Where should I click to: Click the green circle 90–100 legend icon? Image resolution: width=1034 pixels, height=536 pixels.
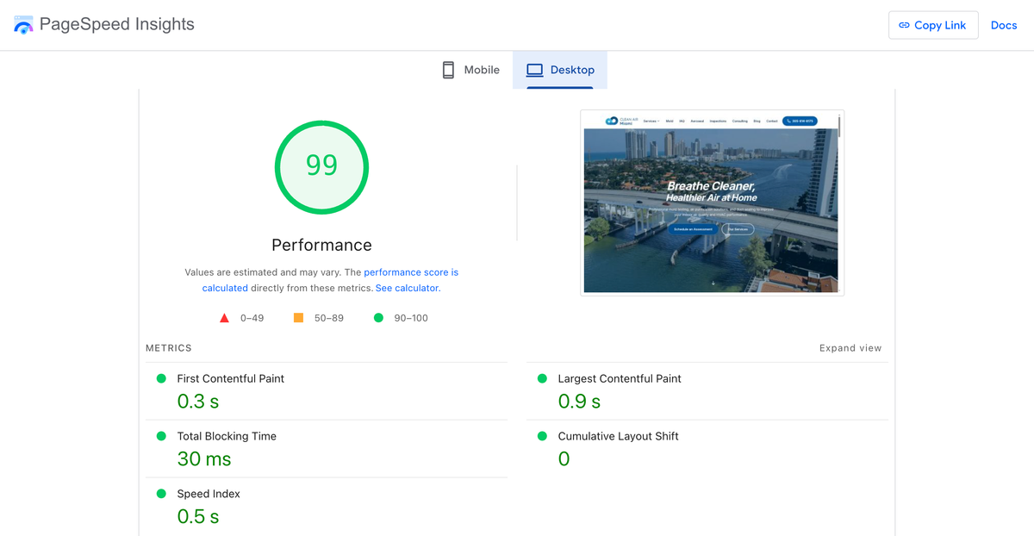[377, 317]
